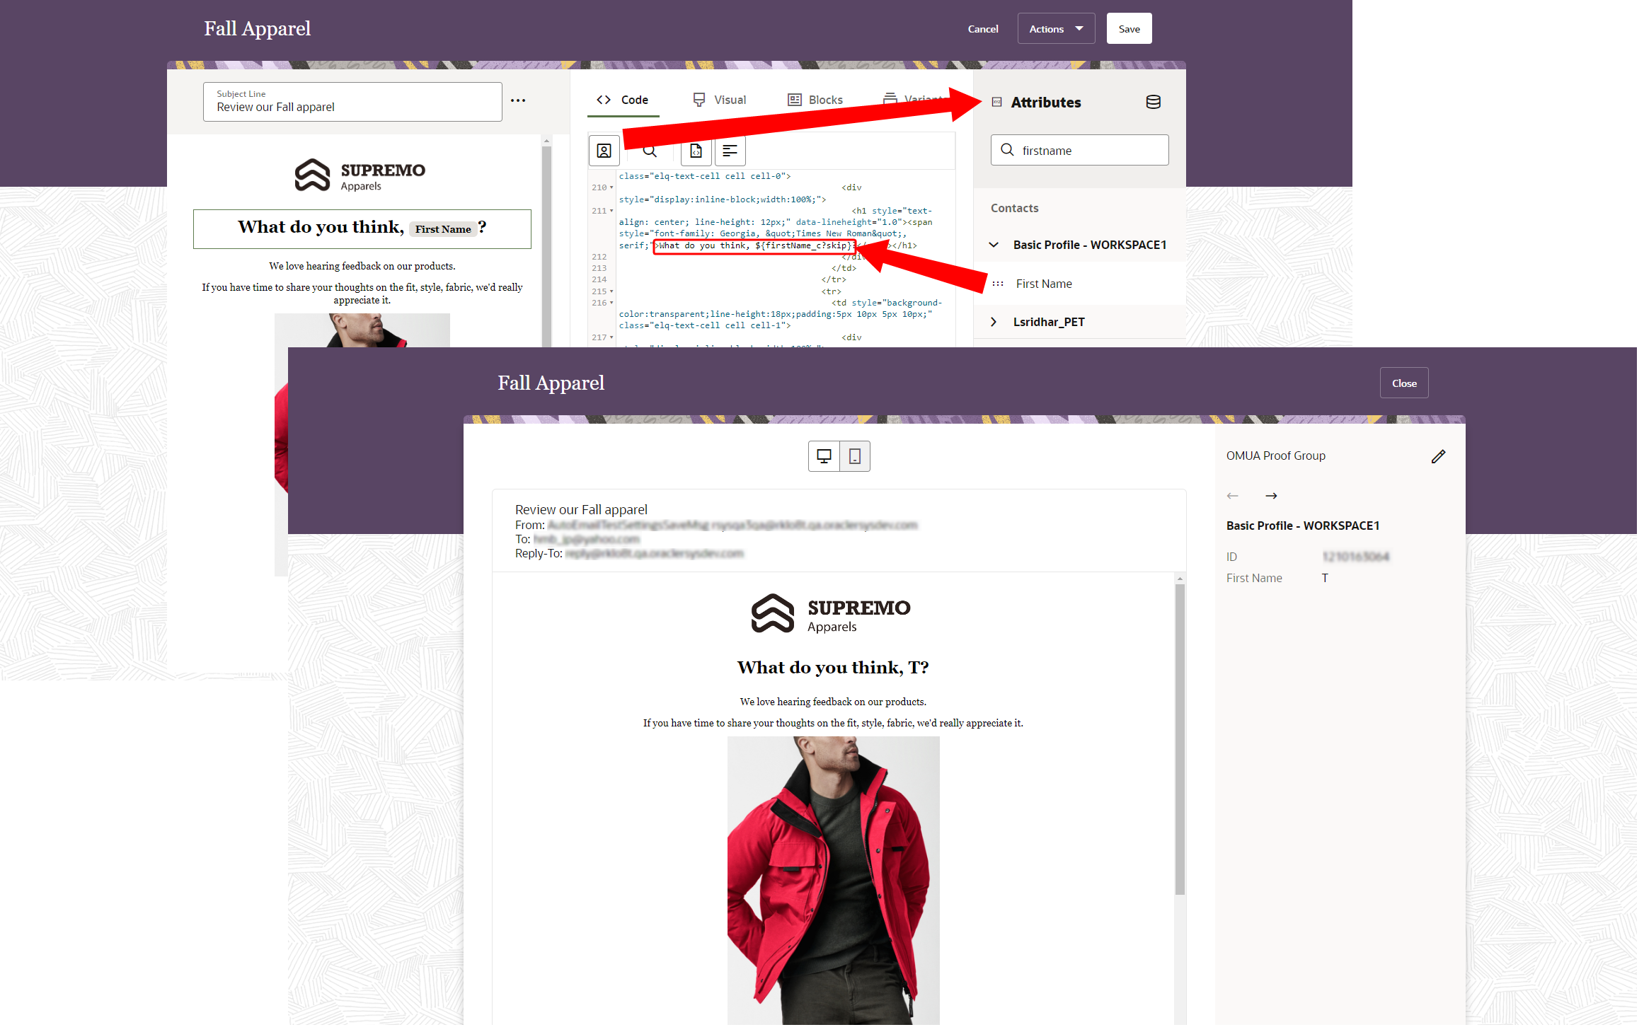
Task: Click the attributes search field with firstname
Action: point(1080,151)
